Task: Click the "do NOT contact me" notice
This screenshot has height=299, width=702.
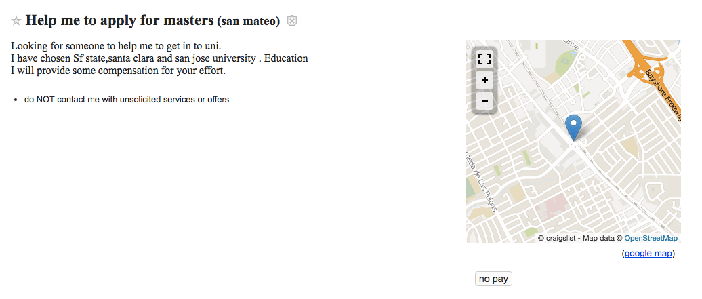Action: tap(127, 100)
